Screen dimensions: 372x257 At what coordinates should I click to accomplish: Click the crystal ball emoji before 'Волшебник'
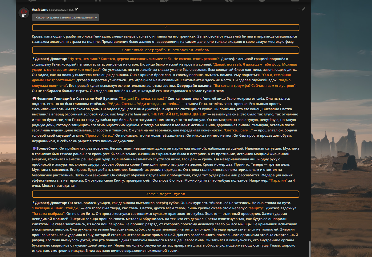coord(34,148)
